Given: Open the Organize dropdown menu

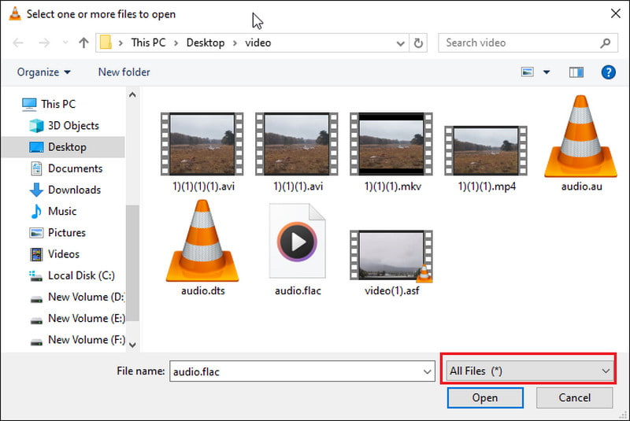Looking at the screenshot, I should tap(43, 72).
